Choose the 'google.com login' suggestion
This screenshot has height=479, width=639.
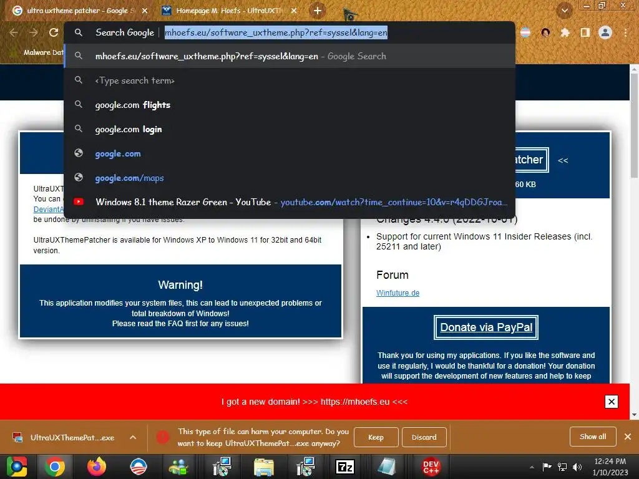(x=290, y=130)
